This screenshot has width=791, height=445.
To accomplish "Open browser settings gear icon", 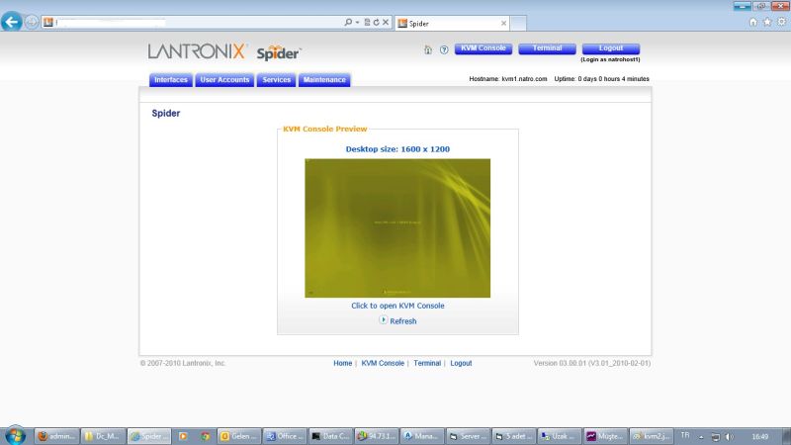I will tap(780, 22).
